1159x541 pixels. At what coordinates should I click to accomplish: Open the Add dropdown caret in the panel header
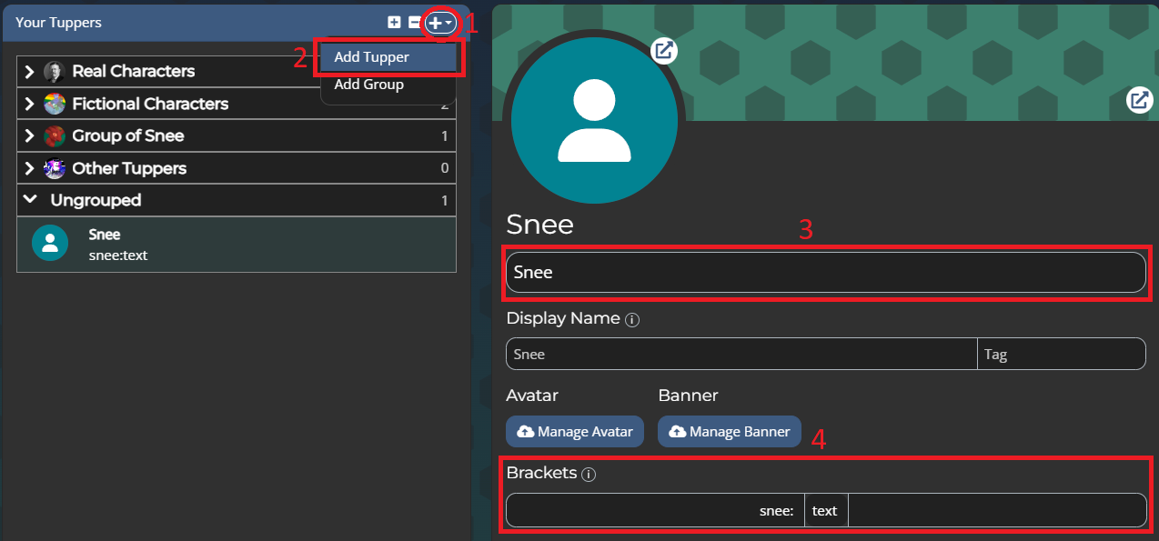[x=448, y=24]
